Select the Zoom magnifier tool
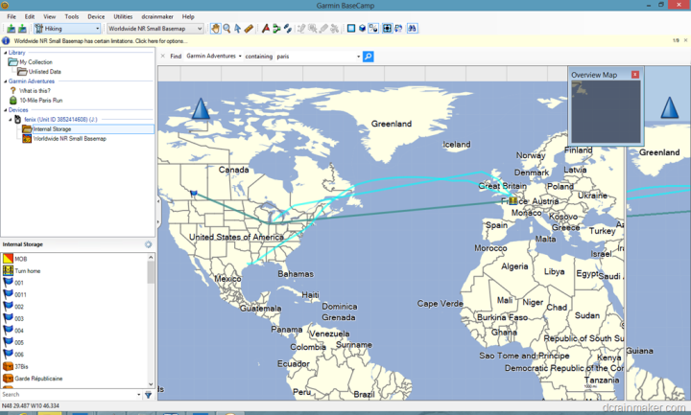Viewport: 691px width, 415px height. click(226, 29)
